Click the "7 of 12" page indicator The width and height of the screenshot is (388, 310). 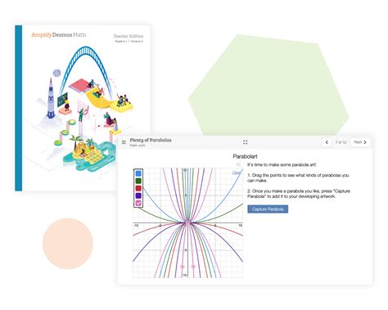tap(341, 142)
